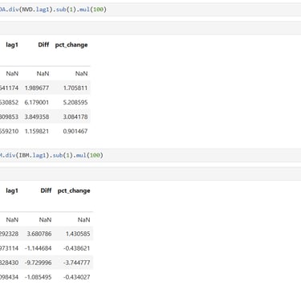The image size is (301, 294).
Task: Select the Diff header in the NVD table
Action: tap(43, 45)
